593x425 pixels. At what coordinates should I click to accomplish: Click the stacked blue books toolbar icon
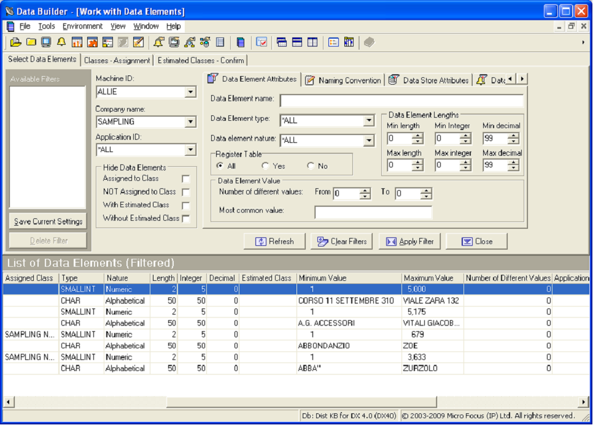[x=241, y=42]
